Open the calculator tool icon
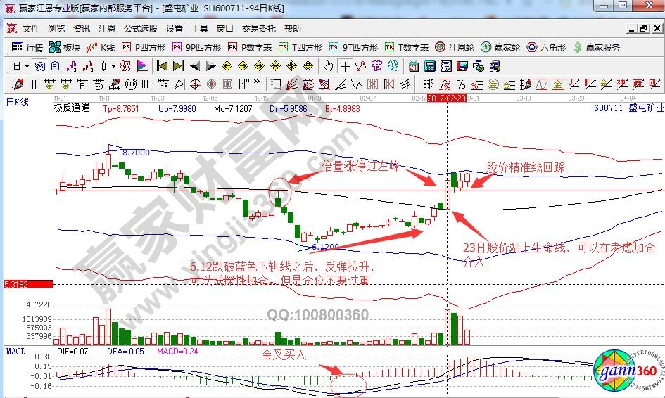The image size is (665, 398). pyautogui.click(x=429, y=66)
